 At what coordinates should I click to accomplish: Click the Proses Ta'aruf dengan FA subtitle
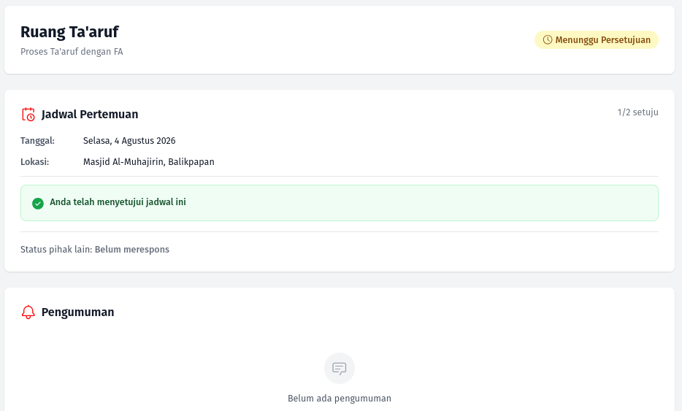[x=72, y=52]
